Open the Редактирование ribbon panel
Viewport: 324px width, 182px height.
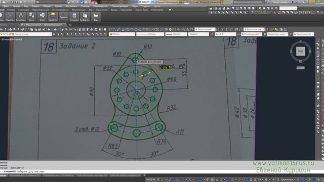[10, 17]
